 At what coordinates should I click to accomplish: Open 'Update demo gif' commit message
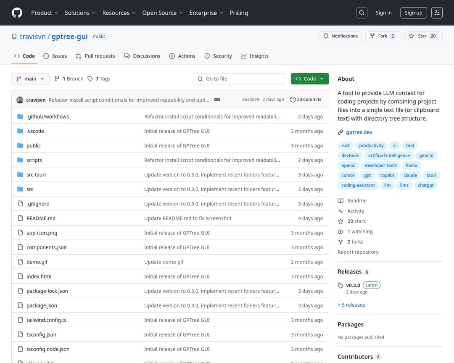coord(164,262)
